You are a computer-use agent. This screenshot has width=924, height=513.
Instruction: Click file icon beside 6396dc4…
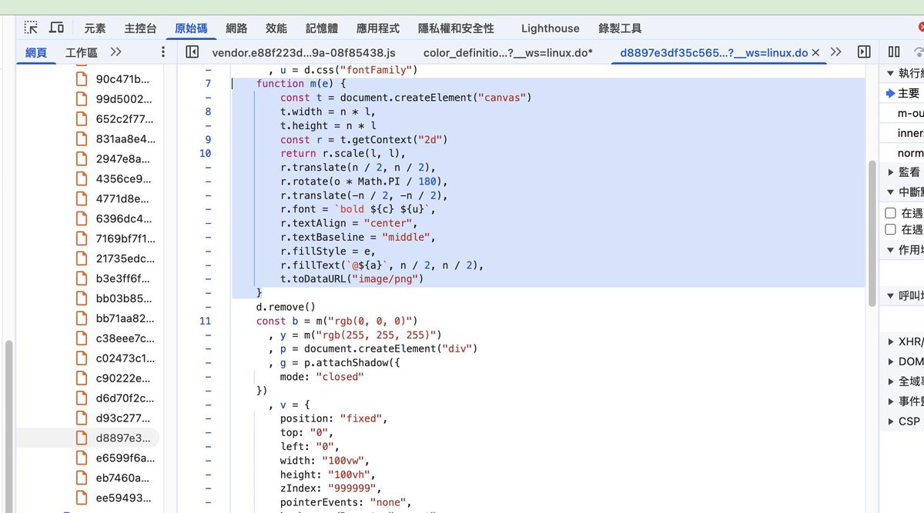click(82, 218)
